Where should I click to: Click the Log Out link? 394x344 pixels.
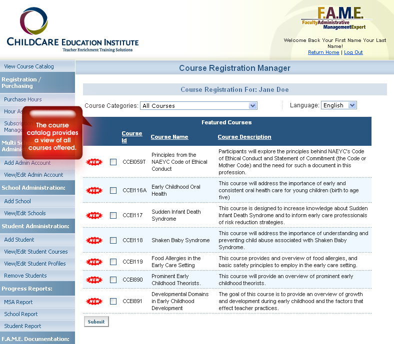pyautogui.click(x=353, y=52)
